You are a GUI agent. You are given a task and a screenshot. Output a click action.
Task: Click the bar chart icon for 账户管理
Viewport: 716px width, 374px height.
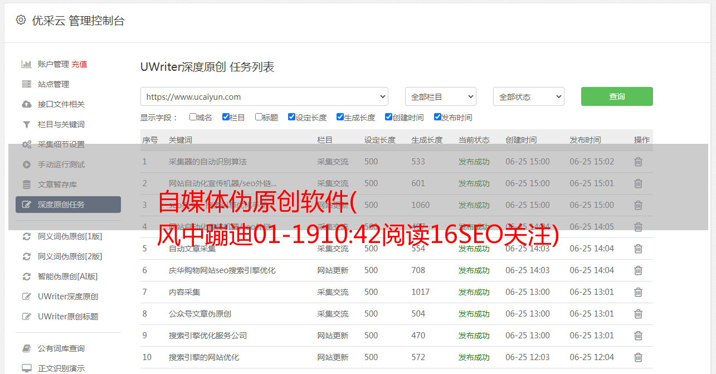pos(26,64)
